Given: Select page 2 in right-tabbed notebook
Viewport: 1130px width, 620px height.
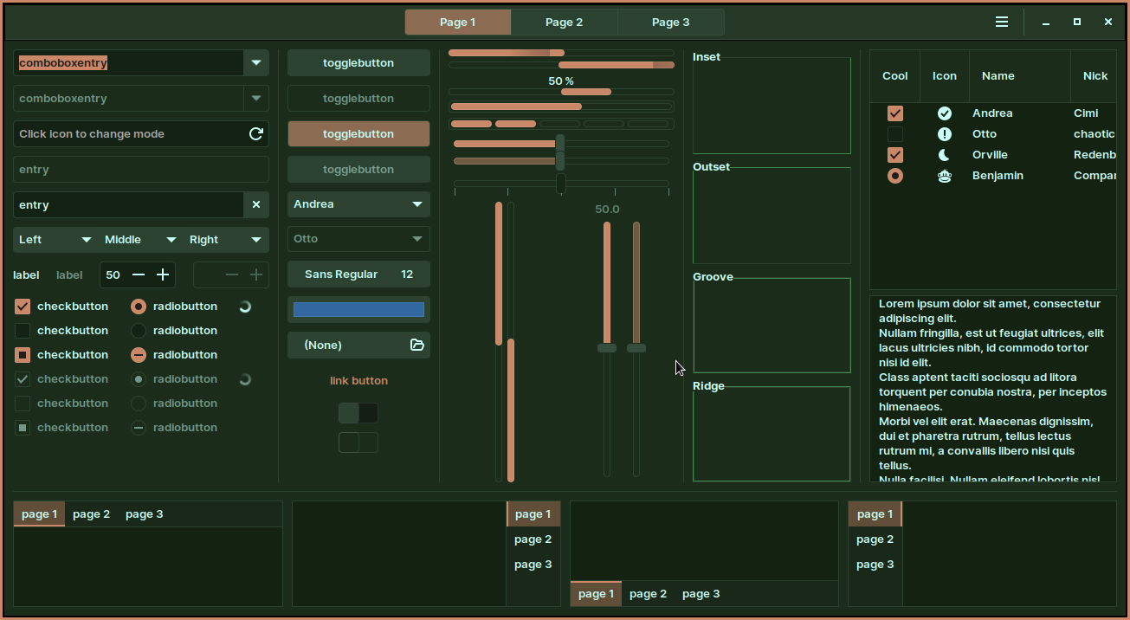Looking at the screenshot, I should pyautogui.click(x=533, y=539).
